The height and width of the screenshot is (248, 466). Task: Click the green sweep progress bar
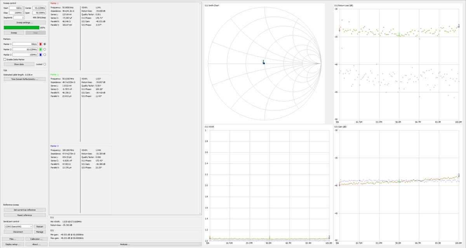tap(22, 28)
